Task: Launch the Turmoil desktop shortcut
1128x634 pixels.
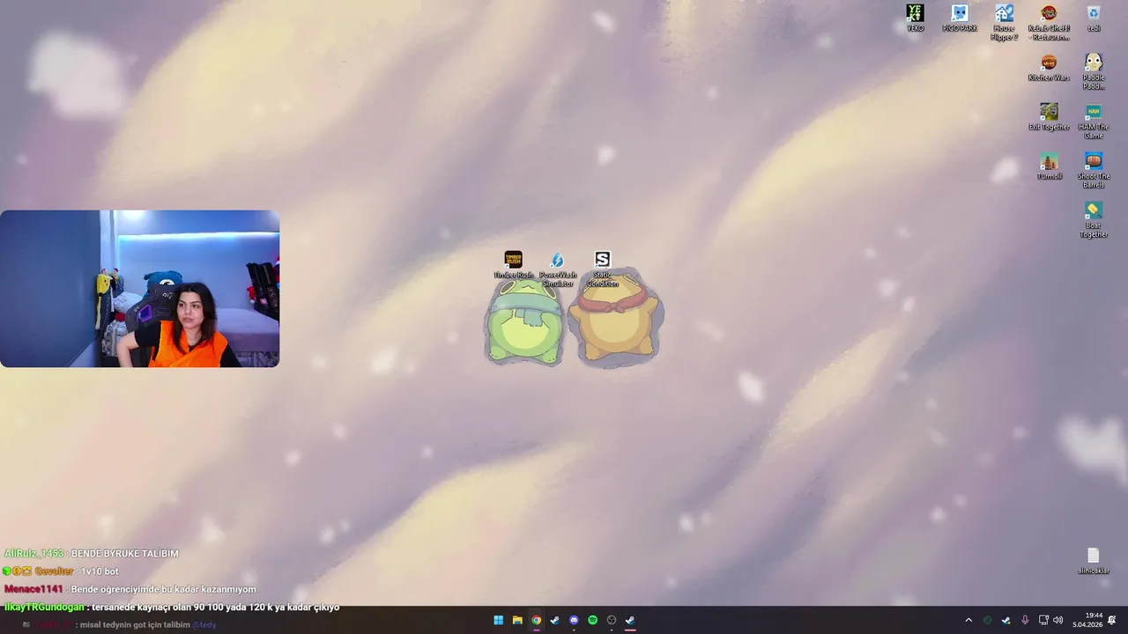Action: click(x=1049, y=166)
